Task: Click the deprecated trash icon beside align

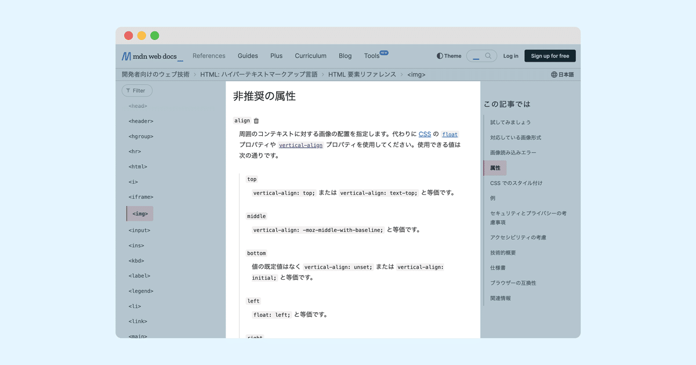Action: point(256,120)
